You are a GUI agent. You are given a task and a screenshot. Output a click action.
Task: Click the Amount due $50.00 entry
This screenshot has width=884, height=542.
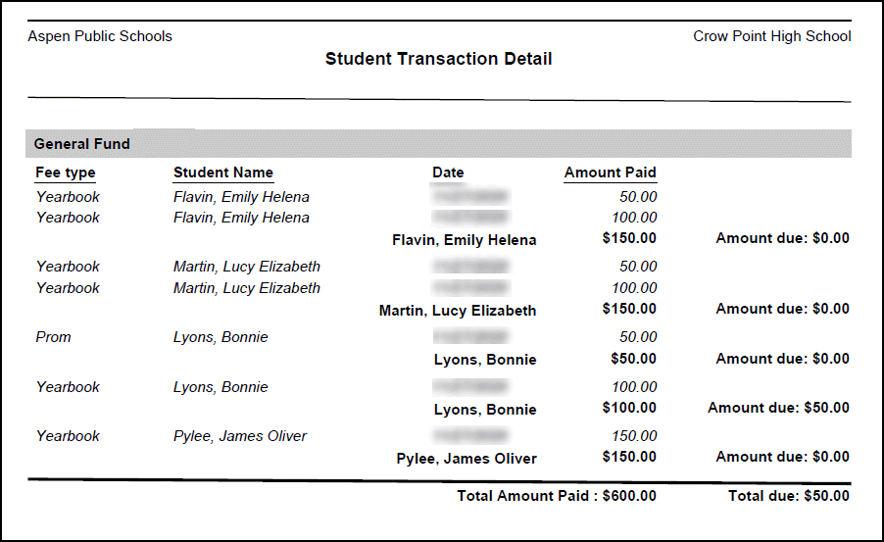(778, 408)
